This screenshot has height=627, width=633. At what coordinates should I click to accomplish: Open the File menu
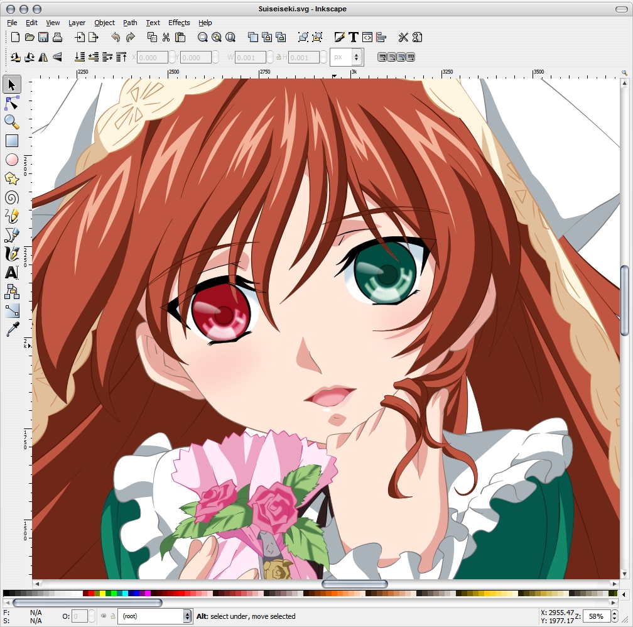pyautogui.click(x=12, y=23)
